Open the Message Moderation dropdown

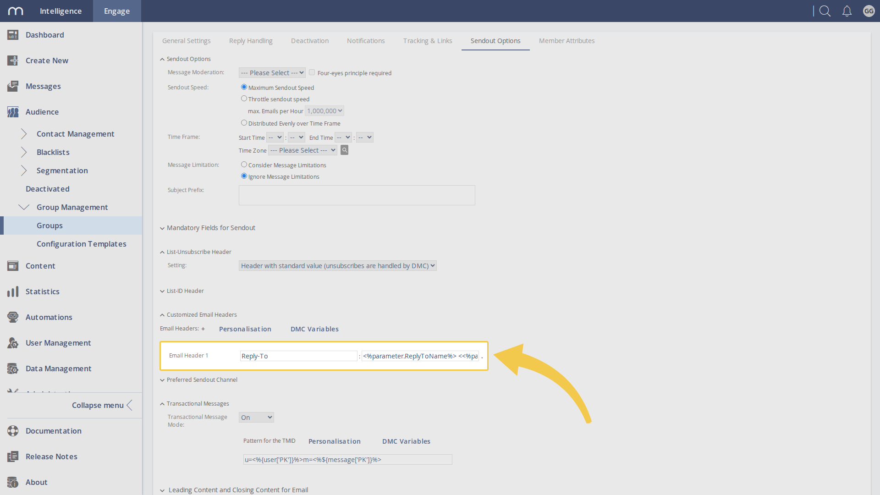(x=272, y=73)
